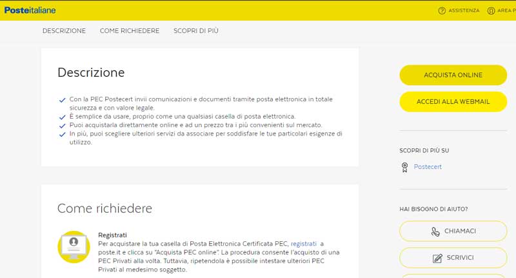Click checkmark beside Puoi acquistarla direttamente online
The width and height of the screenshot is (516, 278).
(x=62, y=126)
